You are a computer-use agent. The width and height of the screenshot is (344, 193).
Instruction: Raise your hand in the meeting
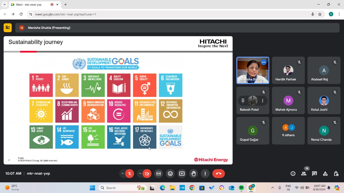click(193, 174)
